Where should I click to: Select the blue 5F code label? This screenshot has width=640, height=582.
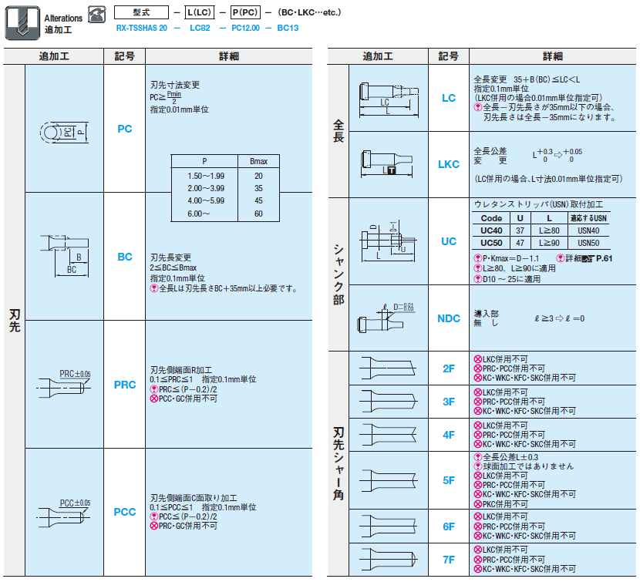[x=449, y=479]
